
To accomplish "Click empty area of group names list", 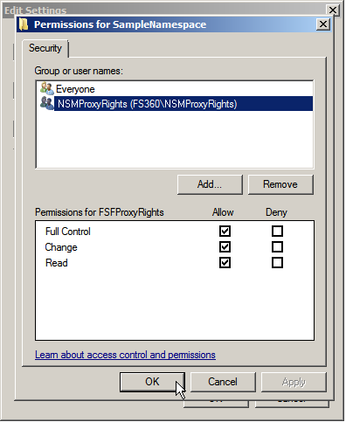I will tap(175, 140).
